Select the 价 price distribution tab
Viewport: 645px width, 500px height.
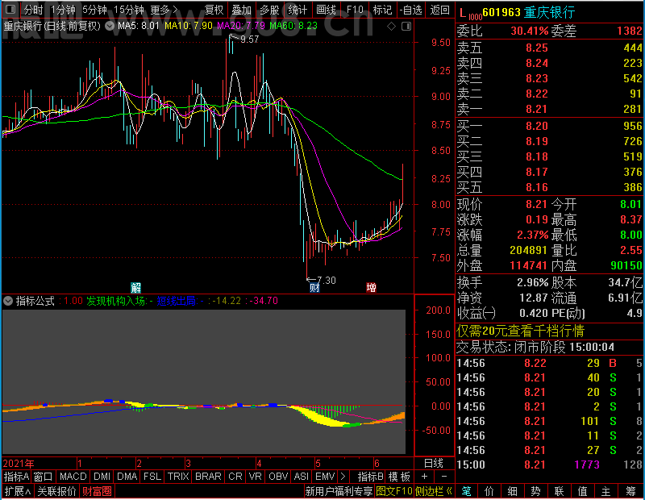tap(489, 491)
